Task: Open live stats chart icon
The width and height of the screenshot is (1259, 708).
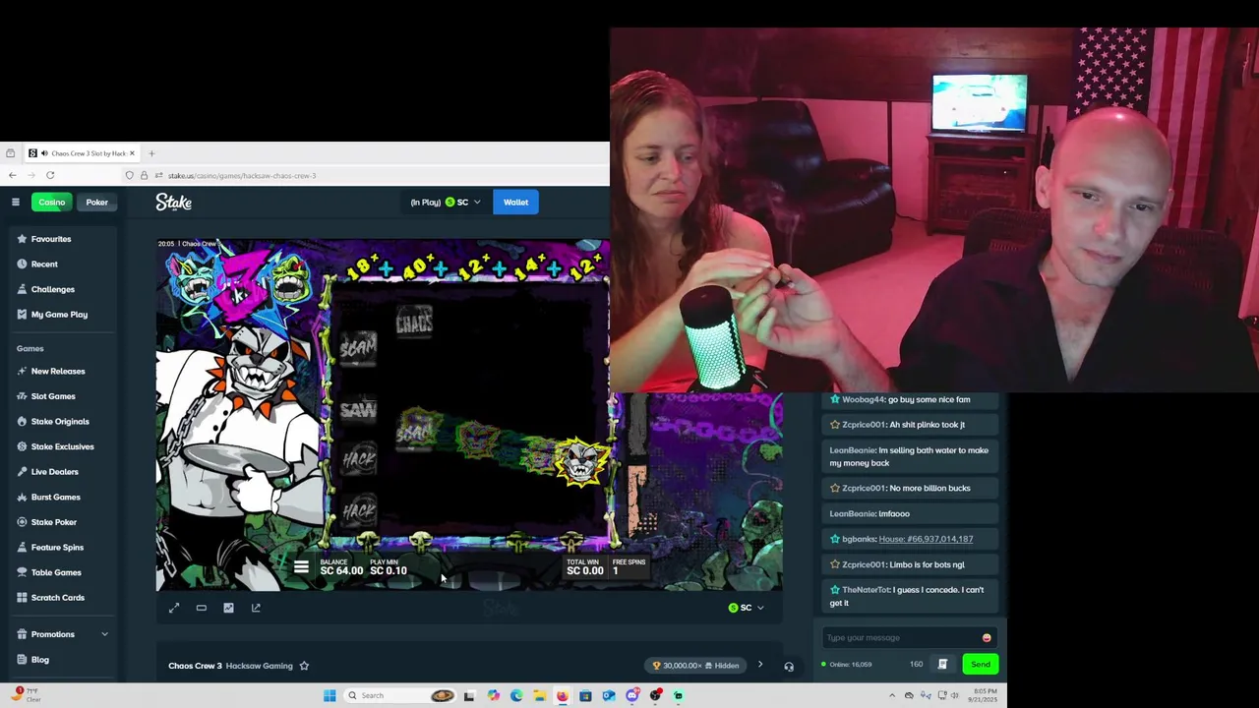Action: click(x=228, y=608)
